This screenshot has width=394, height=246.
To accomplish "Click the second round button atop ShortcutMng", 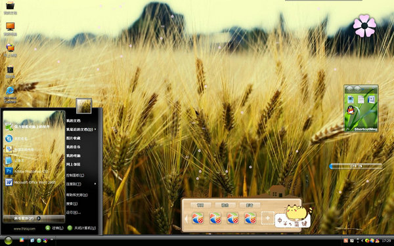I will click(x=357, y=89).
